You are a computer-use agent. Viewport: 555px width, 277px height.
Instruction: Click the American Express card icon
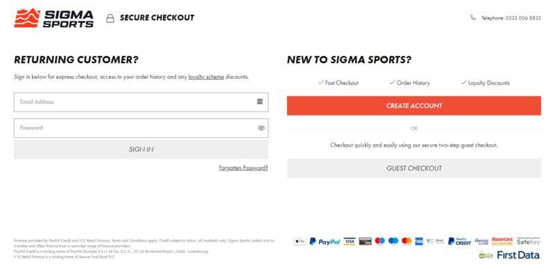[x=419, y=241]
